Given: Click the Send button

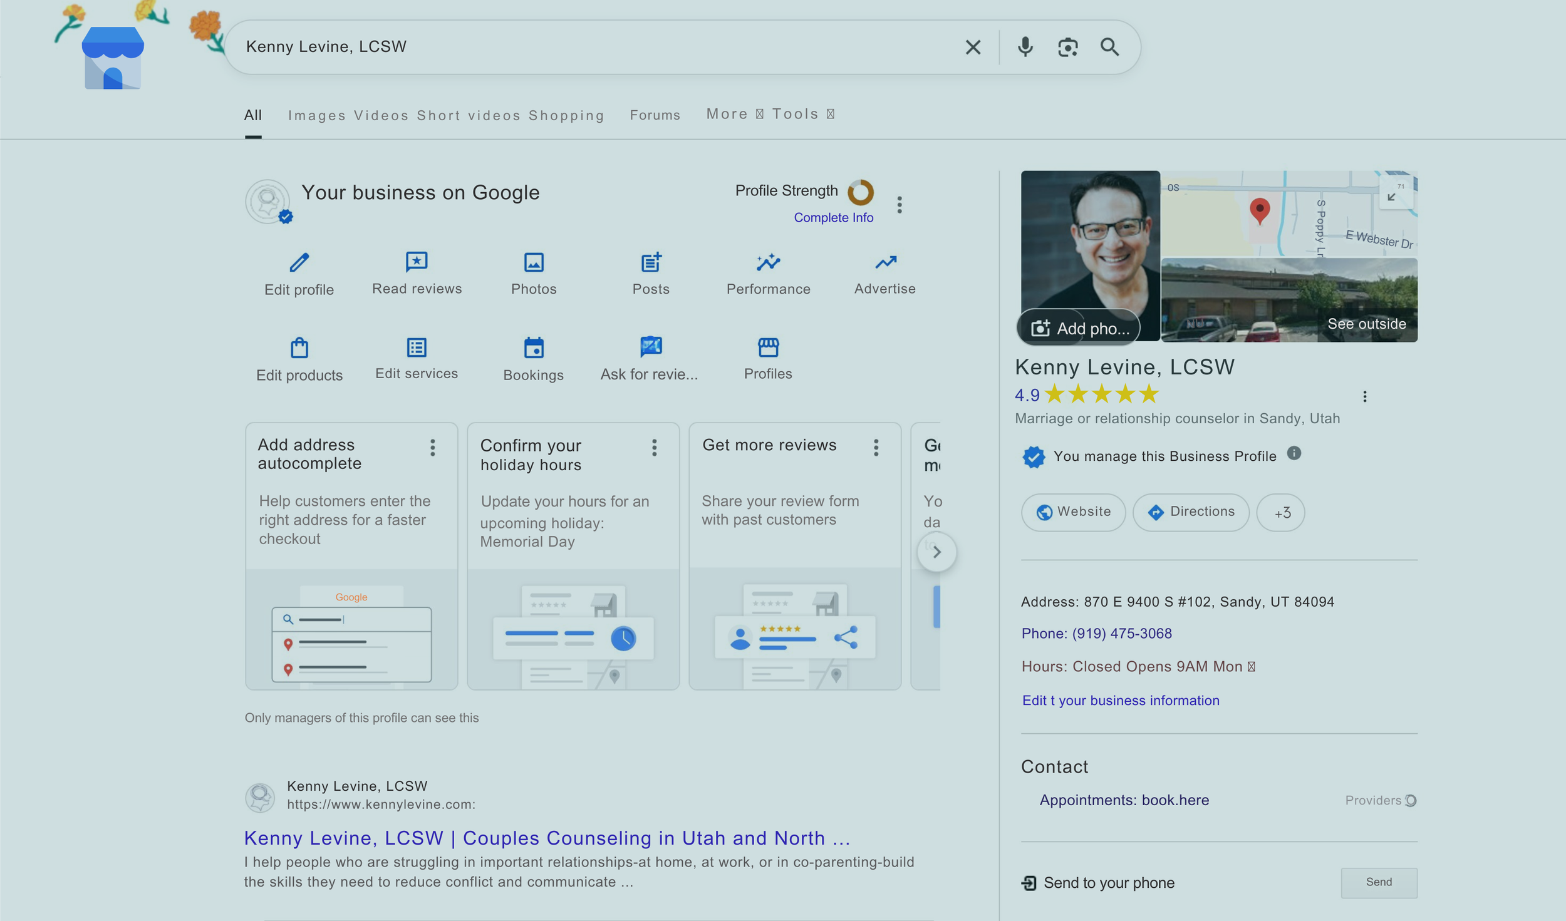Looking at the screenshot, I should point(1379,882).
